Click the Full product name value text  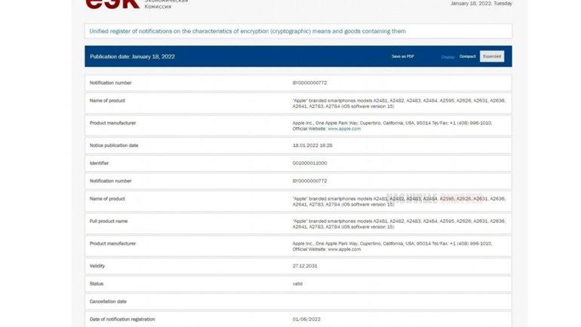pyautogui.click(x=398, y=224)
